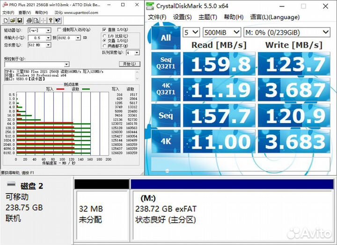
Task: Open the 0.5 transfer size start dropdown
Action: coord(49,38)
